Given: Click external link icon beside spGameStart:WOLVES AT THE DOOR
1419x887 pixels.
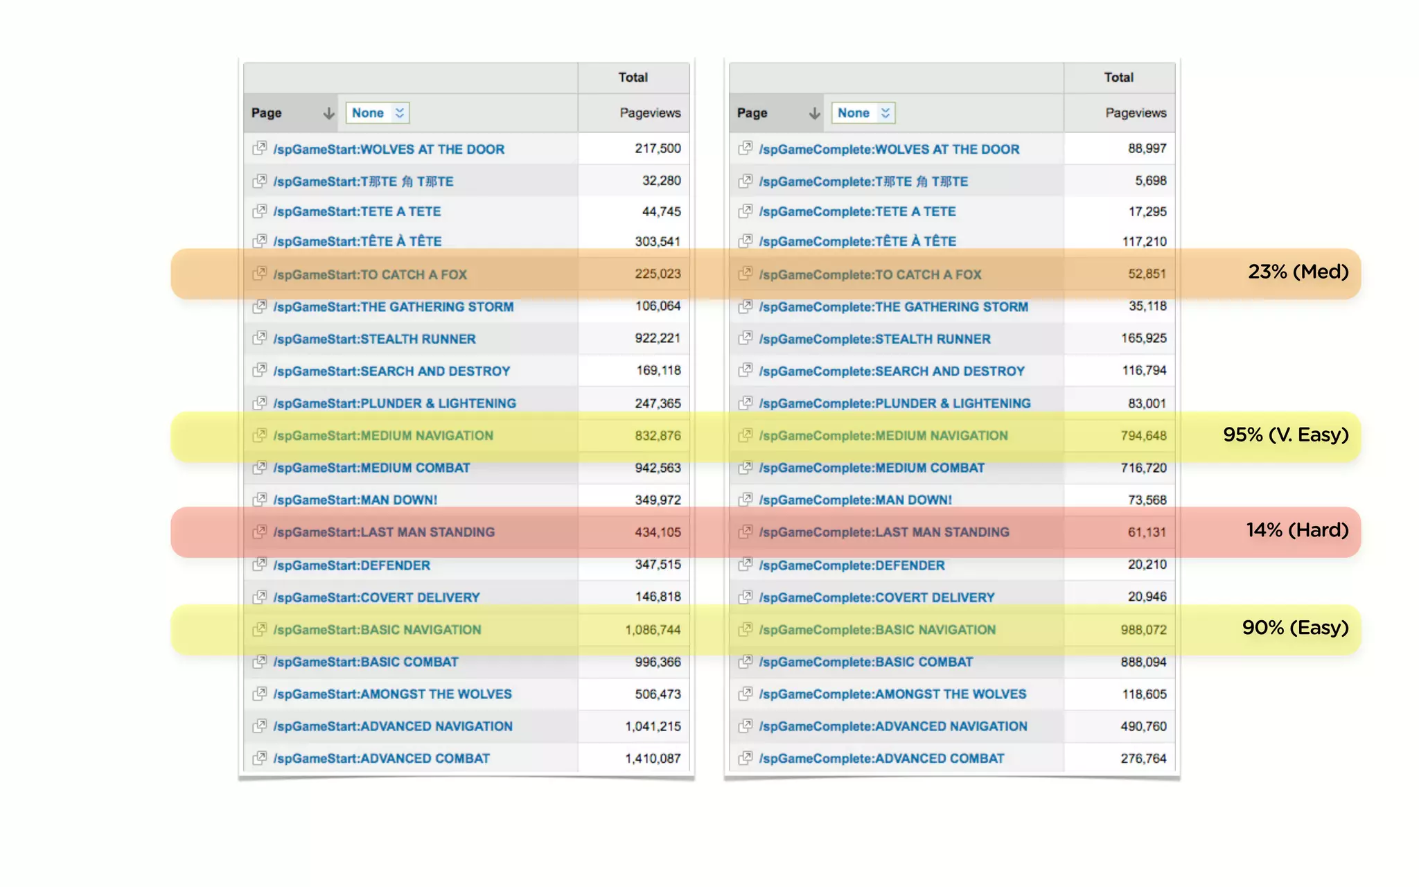Looking at the screenshot, I should tap(259, 148).
